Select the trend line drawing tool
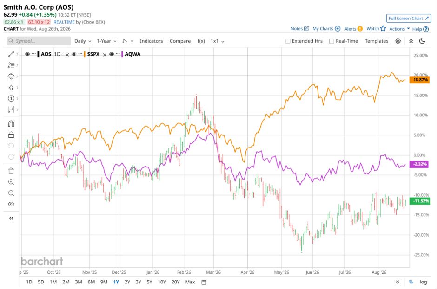 11,54
